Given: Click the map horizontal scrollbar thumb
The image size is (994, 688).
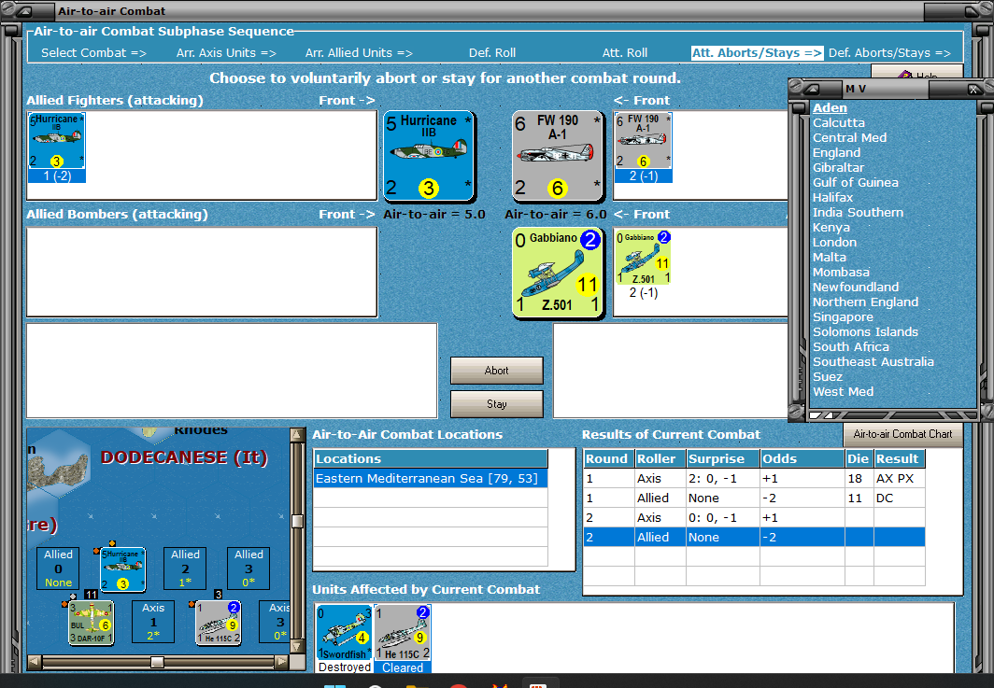Looking at the screenshot, I should (157, 662).
